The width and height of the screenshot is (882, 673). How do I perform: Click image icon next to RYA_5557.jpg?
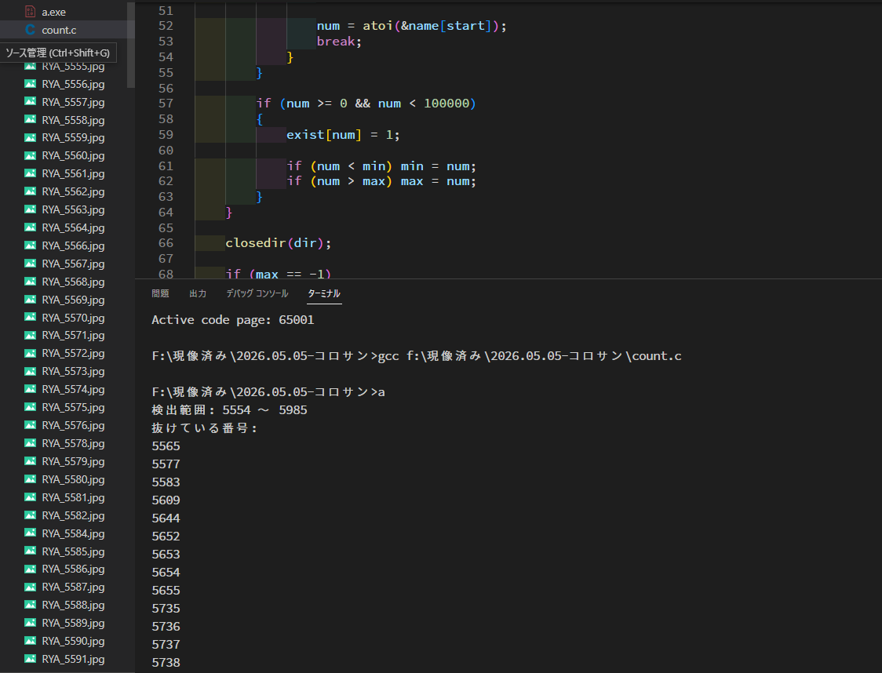31,102
